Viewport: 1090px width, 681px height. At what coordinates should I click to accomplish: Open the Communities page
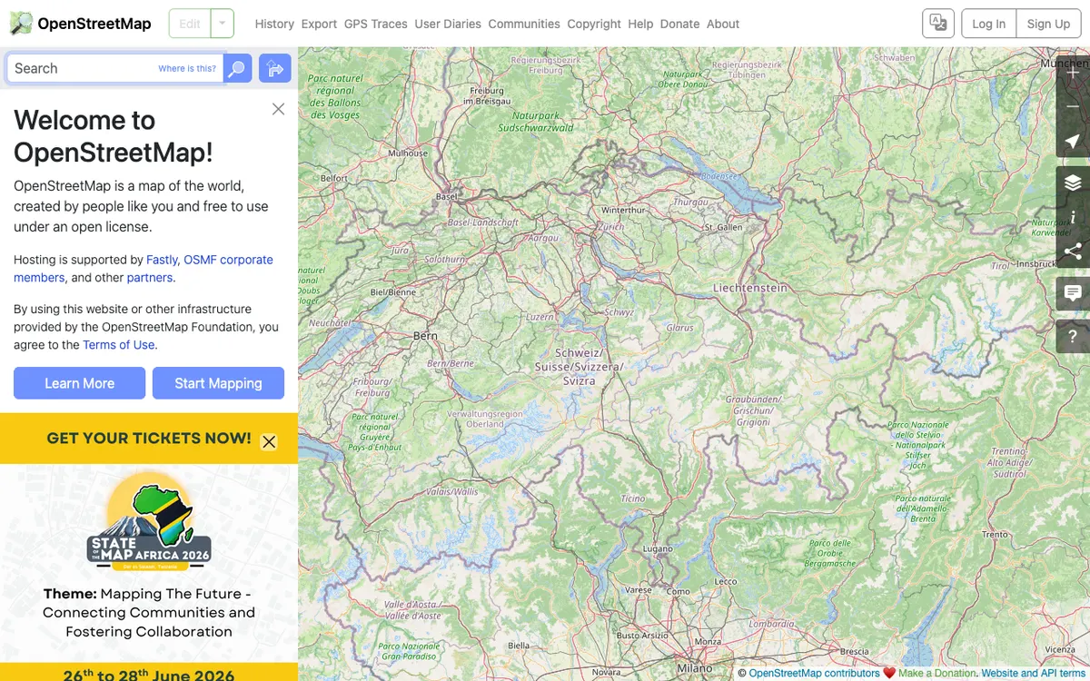(x=524, y=24)
